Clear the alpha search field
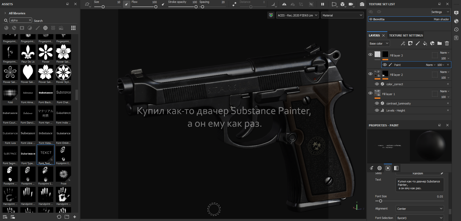The width and height of the screenshot is (461, 221). pyautogui.click(x=30, y=20)
